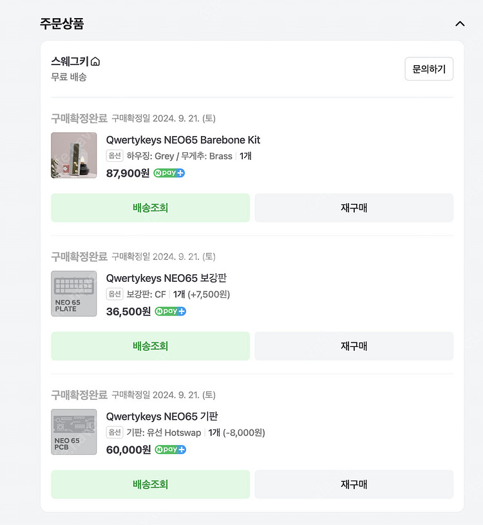Click the Npay+ badge beside 36,500원
The image size is (483, 525).
coord(171,312)
